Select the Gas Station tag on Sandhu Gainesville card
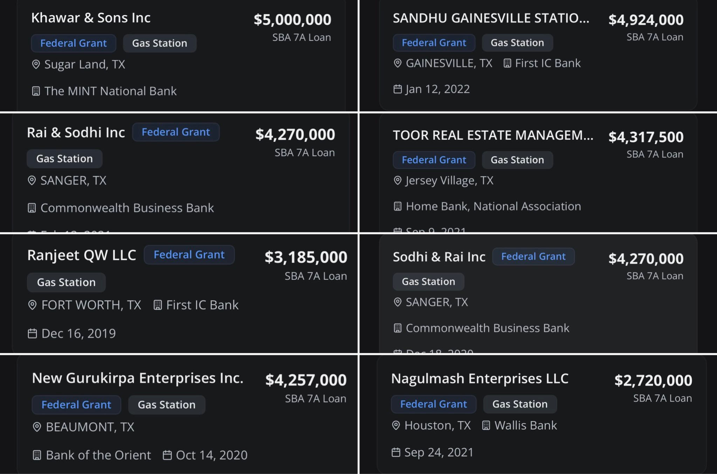The width and height of the screenshot is (717, 474). 517,43
